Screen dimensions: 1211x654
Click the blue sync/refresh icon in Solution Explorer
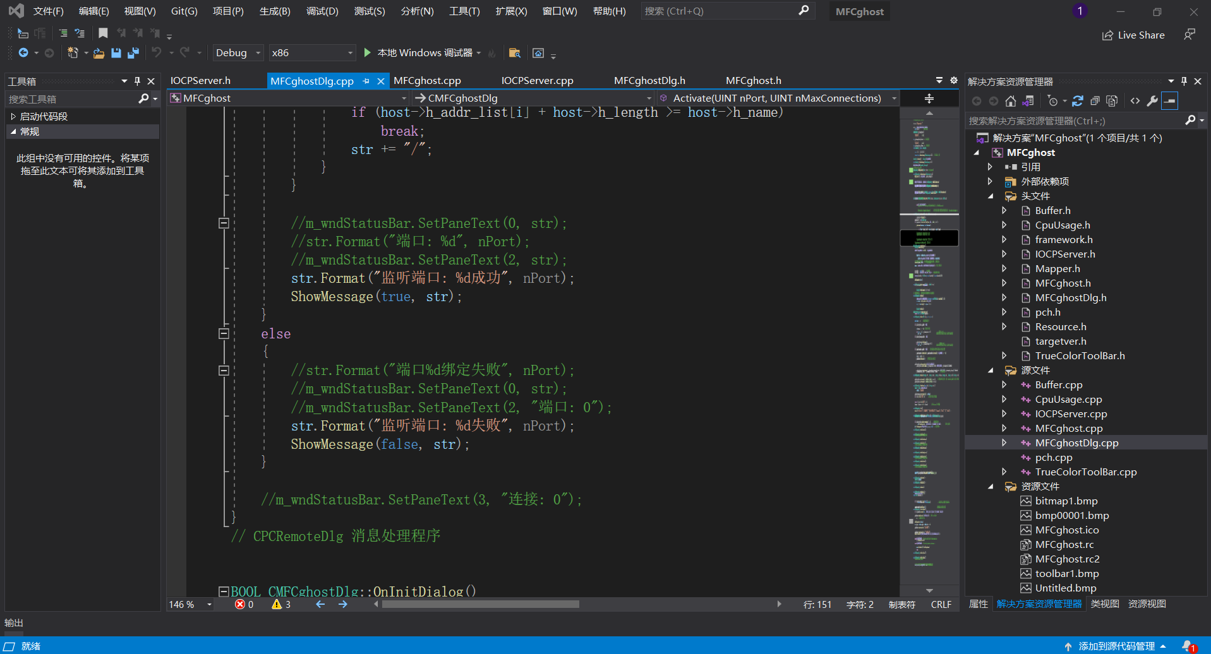click(1078, 101)
